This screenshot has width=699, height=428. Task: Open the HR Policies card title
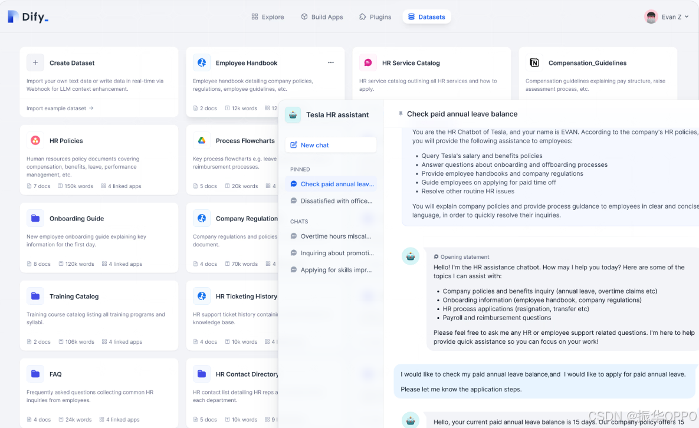coord(66,141)
